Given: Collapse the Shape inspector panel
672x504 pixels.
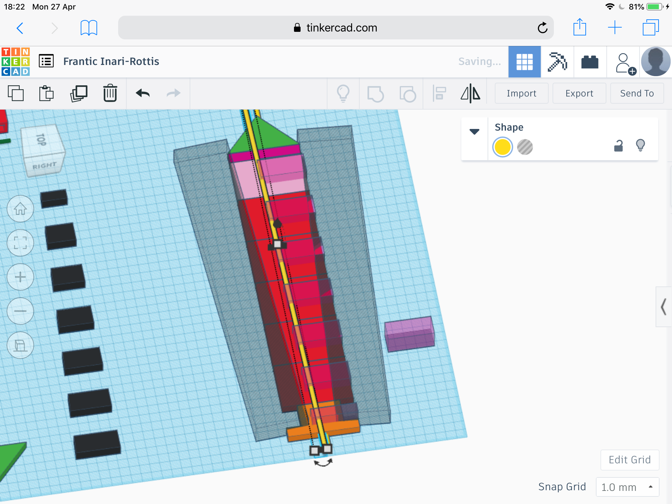Looking at the screenshot, I should [x=474, y=132].
